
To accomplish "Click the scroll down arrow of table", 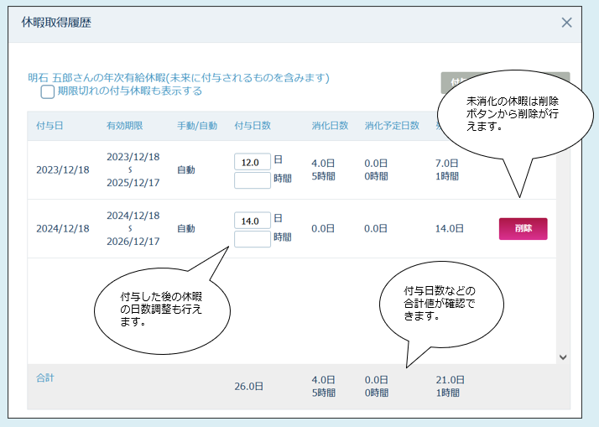I will point(563,357).
